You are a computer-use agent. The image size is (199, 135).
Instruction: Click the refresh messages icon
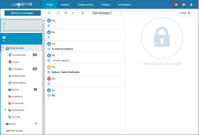(58, 13)
